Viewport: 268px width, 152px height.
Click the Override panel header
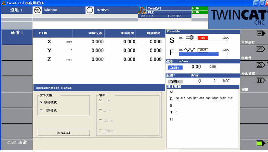click(x=203, y=31)
